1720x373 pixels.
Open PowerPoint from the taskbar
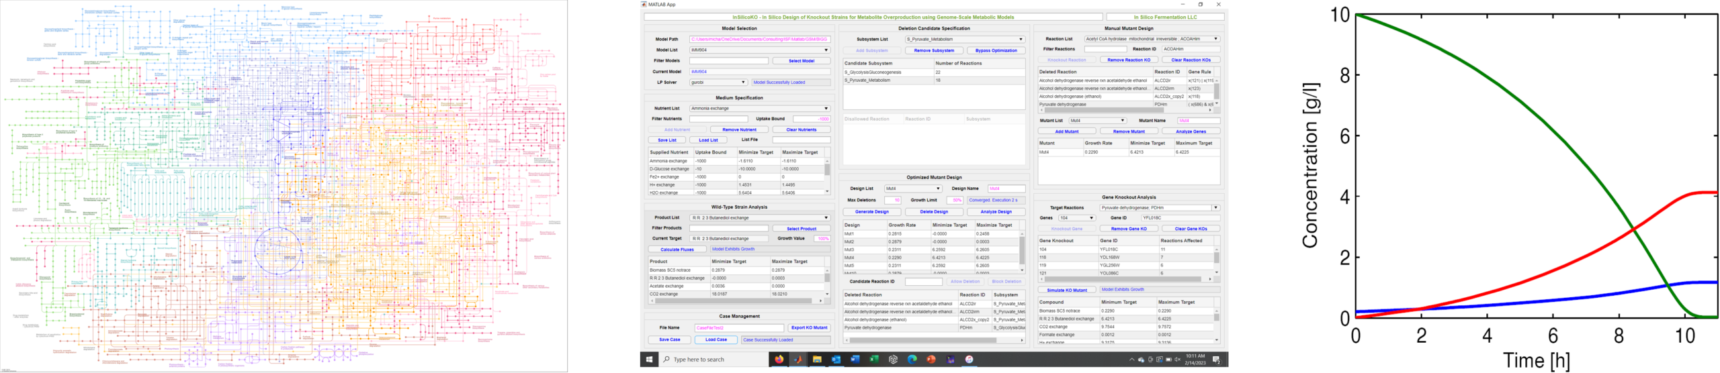[931, 360]
